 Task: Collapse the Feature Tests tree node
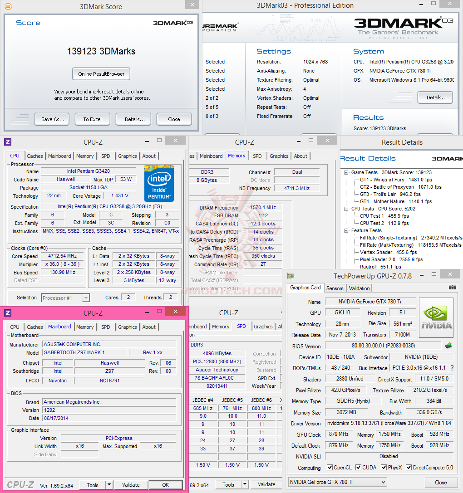pos(346,230)
